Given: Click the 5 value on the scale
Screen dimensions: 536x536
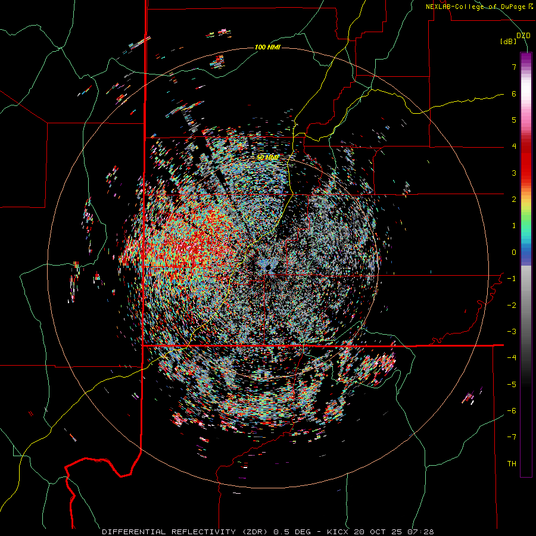Looking at the screenshot, I should [514, 120].
